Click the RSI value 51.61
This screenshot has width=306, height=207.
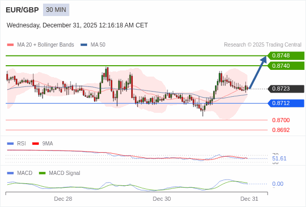click(279, 158)
